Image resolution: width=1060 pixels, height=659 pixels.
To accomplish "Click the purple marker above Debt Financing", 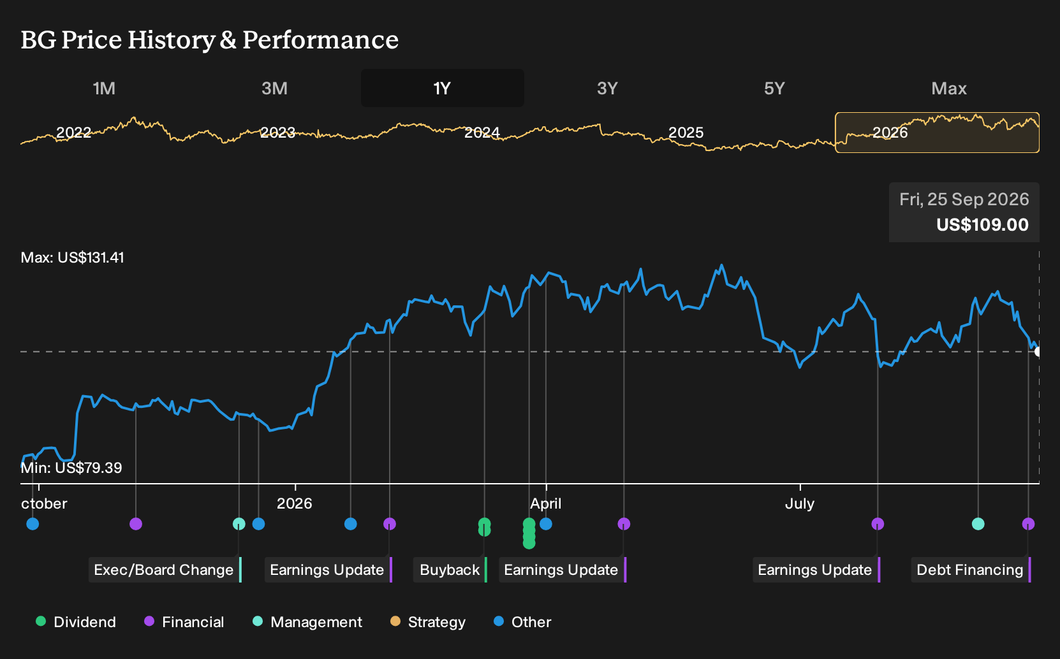I will tap(1028, 524).
